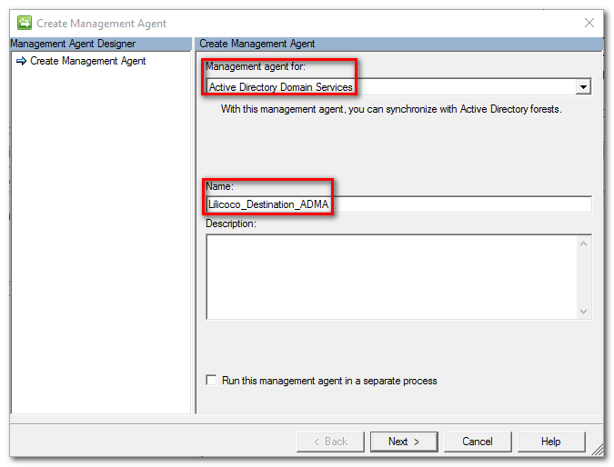This screenshot has width=614, height=467.
Task: Open Help for this dialog
Action: point(551,442)
